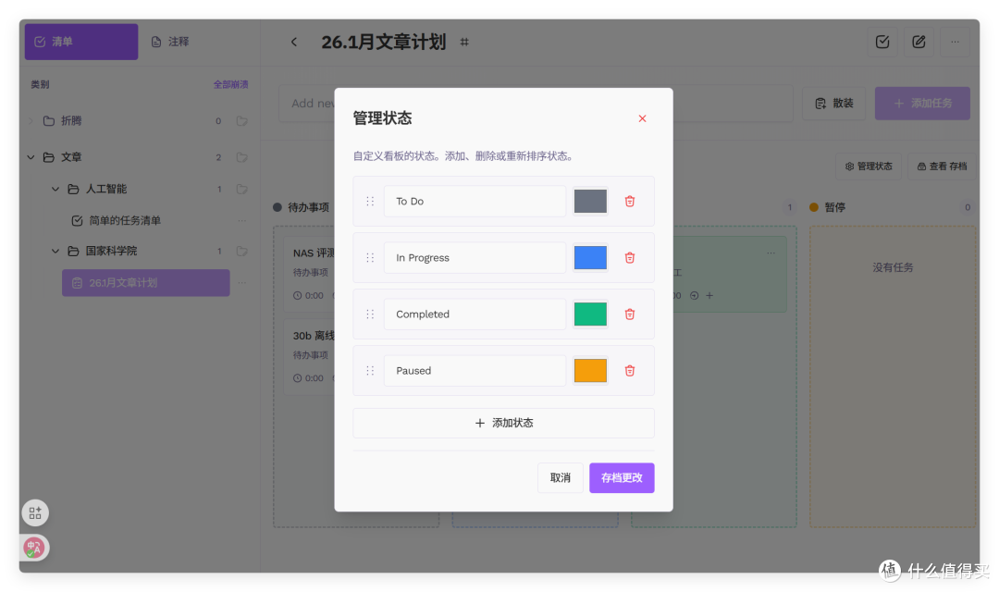
Task: Edit the Completed status name field
Action: click(x=475, y=314)
